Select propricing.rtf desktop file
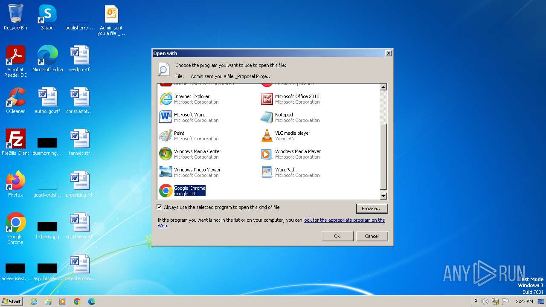This screenshot has width=546, height=307. pos(79,184)
